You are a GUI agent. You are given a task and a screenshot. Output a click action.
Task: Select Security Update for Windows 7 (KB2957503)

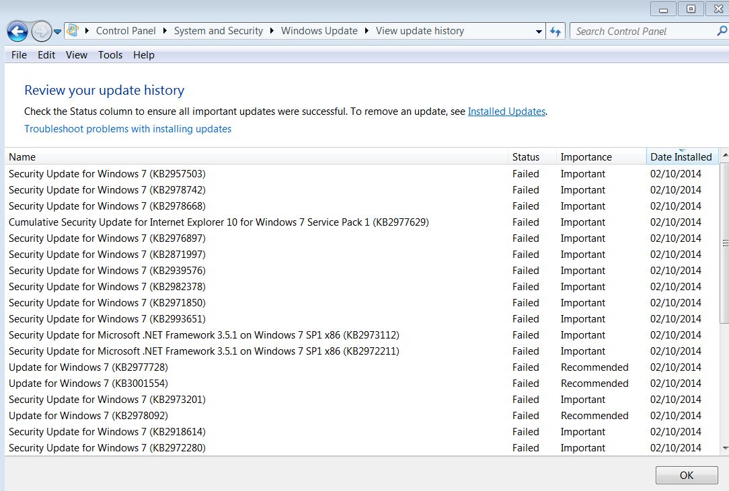(107, 174)
